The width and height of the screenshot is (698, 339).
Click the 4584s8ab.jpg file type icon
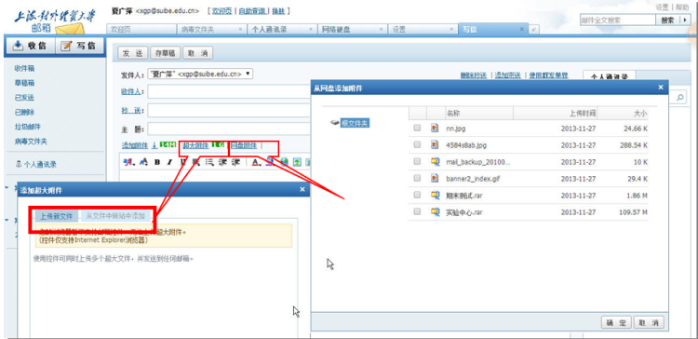[435, 144]
